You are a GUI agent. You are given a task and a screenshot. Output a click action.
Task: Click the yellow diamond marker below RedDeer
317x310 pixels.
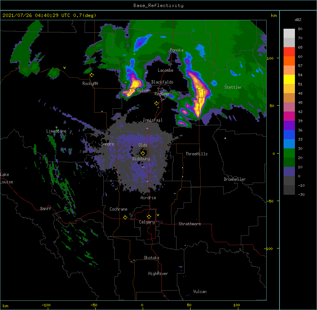156,103
